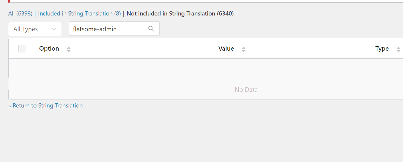Expand the All Types chevron arrow
Viewport: 403px width, 162px height.
coord(54,29)
